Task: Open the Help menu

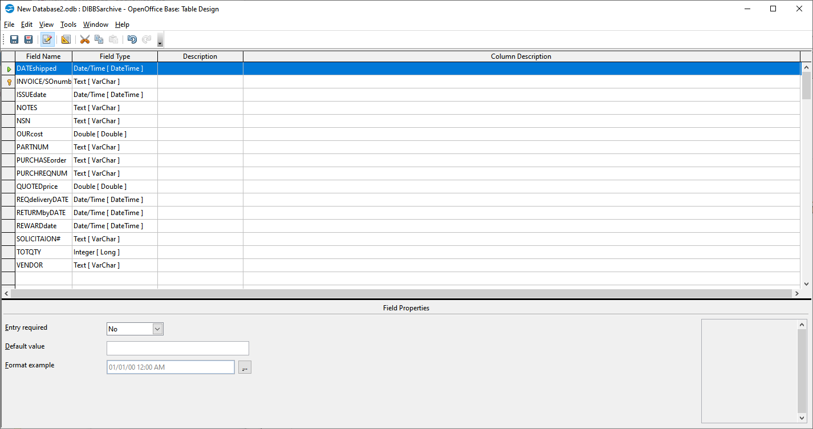Action: click(x=122, y=25)
